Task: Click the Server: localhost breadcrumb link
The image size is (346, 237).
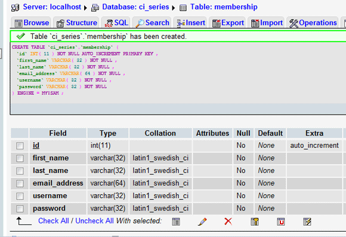Action: pos(52,7)
